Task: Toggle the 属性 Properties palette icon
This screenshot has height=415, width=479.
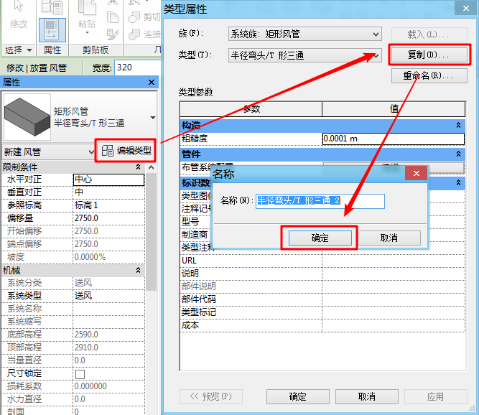Action: (52, 30)
